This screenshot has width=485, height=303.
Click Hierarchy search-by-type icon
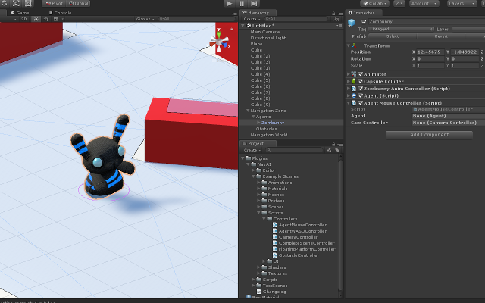coord(336,19)
